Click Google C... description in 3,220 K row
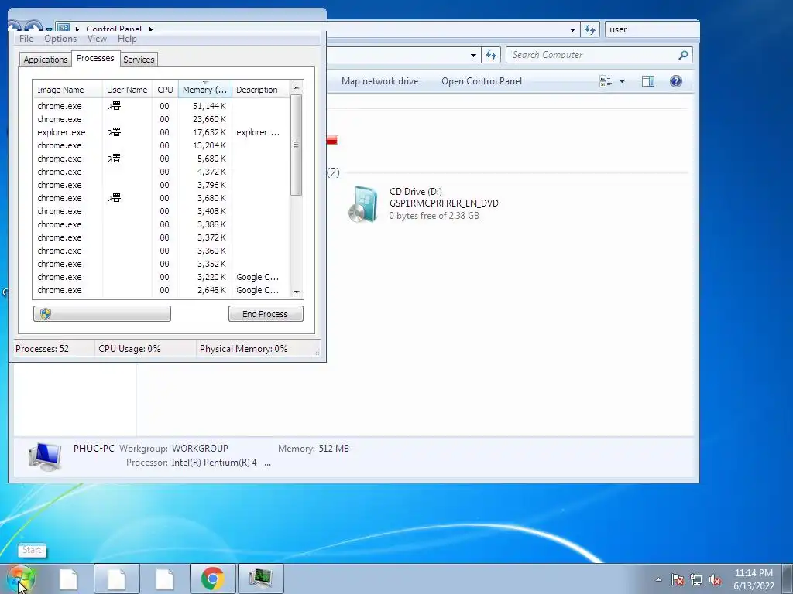Image resolution: width=793 pixels, height=594 pixels. click(257, 277)
